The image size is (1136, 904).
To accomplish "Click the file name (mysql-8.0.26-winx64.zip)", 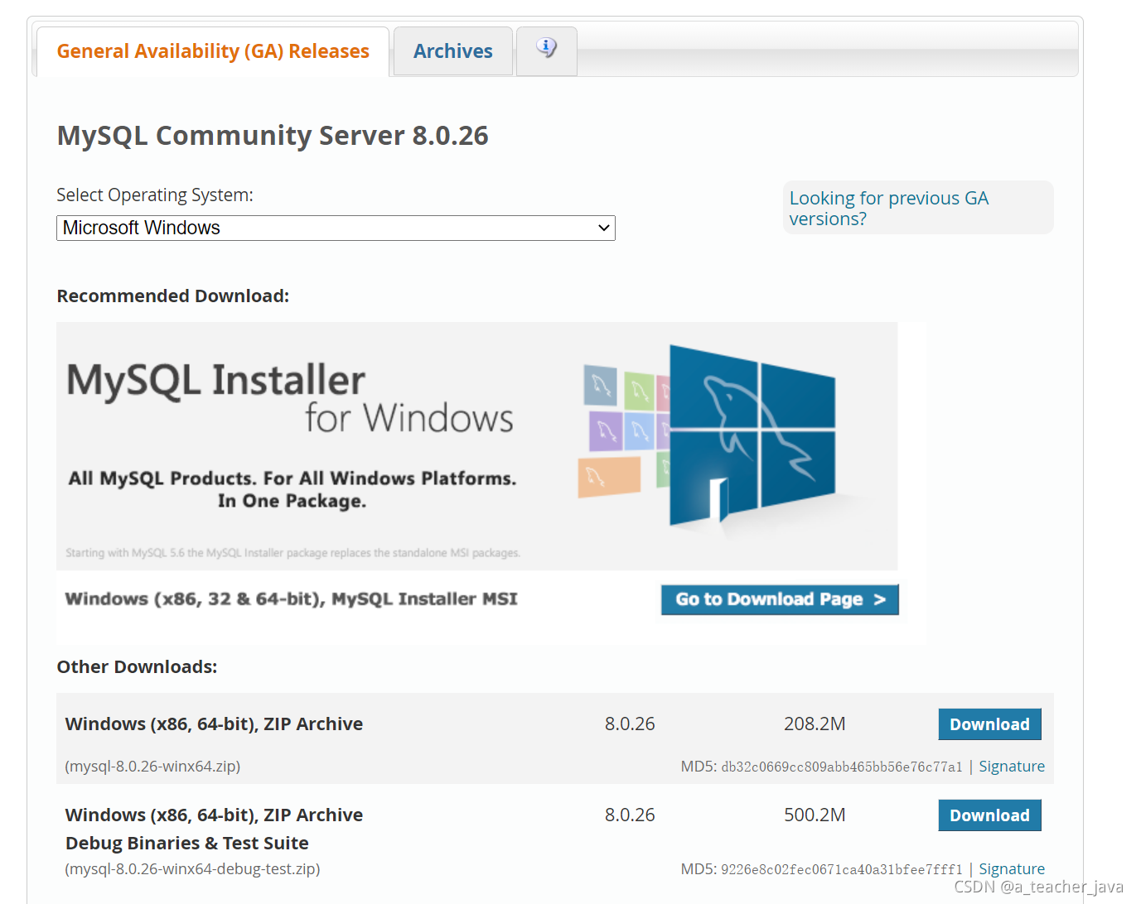I will [152, 767].
